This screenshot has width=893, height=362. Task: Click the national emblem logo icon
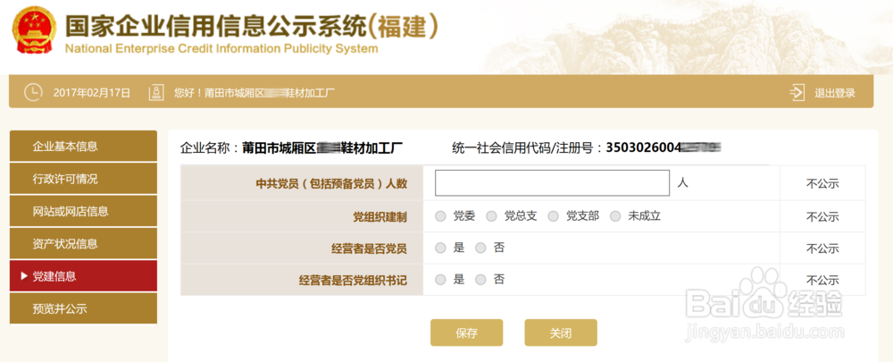pyautogui.click(x=34, y=31)
